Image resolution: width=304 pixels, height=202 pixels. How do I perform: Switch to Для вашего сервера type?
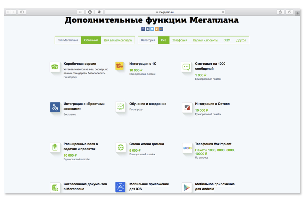(x=118, y=40)
